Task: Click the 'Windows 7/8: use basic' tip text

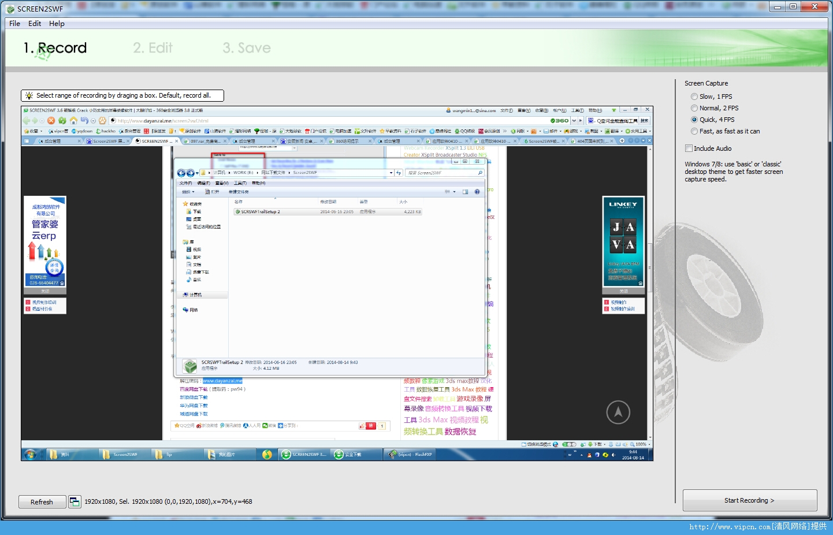Action: point(734,172)
